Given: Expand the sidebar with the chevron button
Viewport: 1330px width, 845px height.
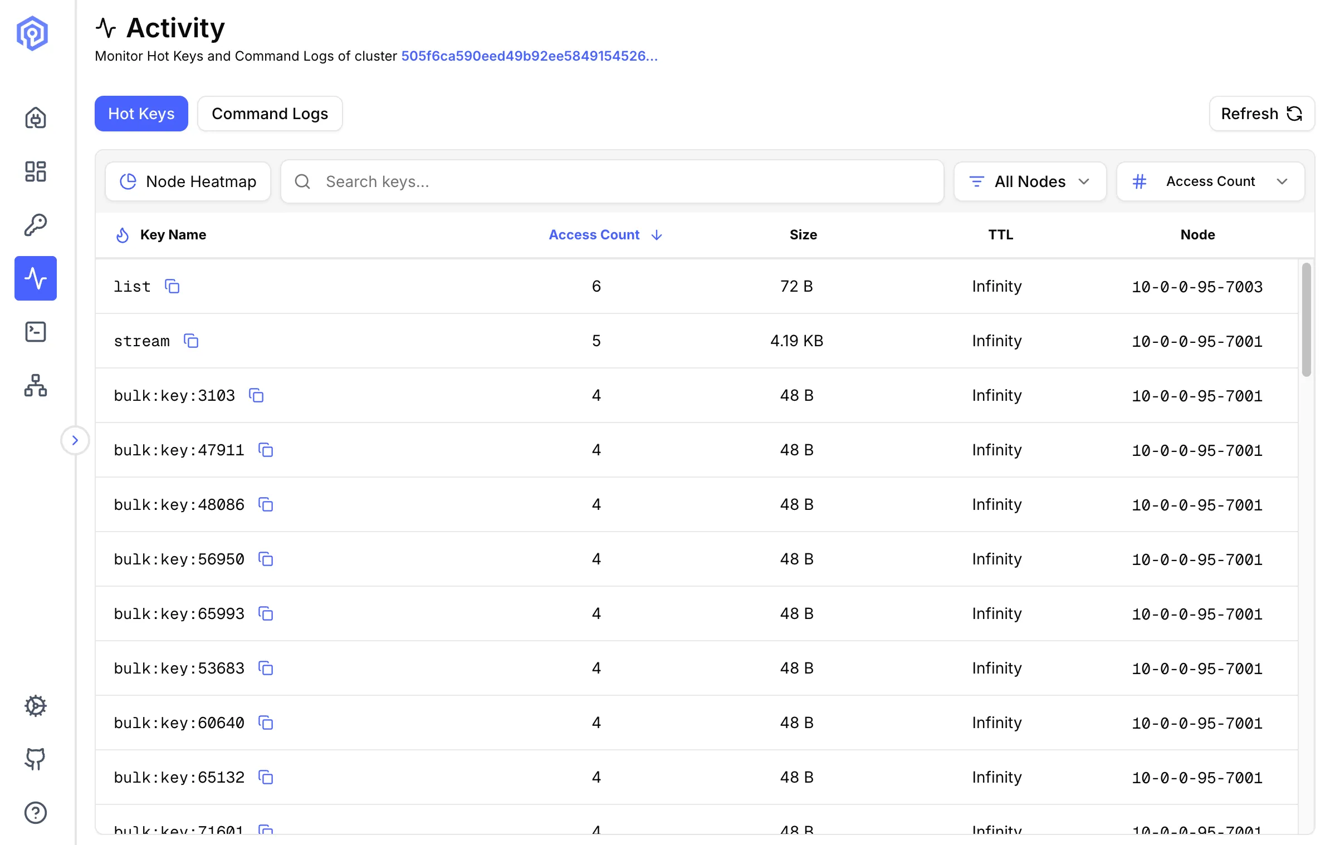Looking at the screenshot, I should point(75,440).
